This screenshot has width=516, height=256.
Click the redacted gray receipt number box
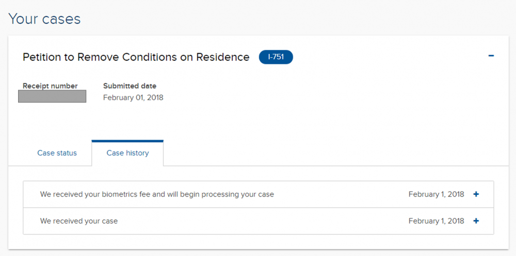52,96
